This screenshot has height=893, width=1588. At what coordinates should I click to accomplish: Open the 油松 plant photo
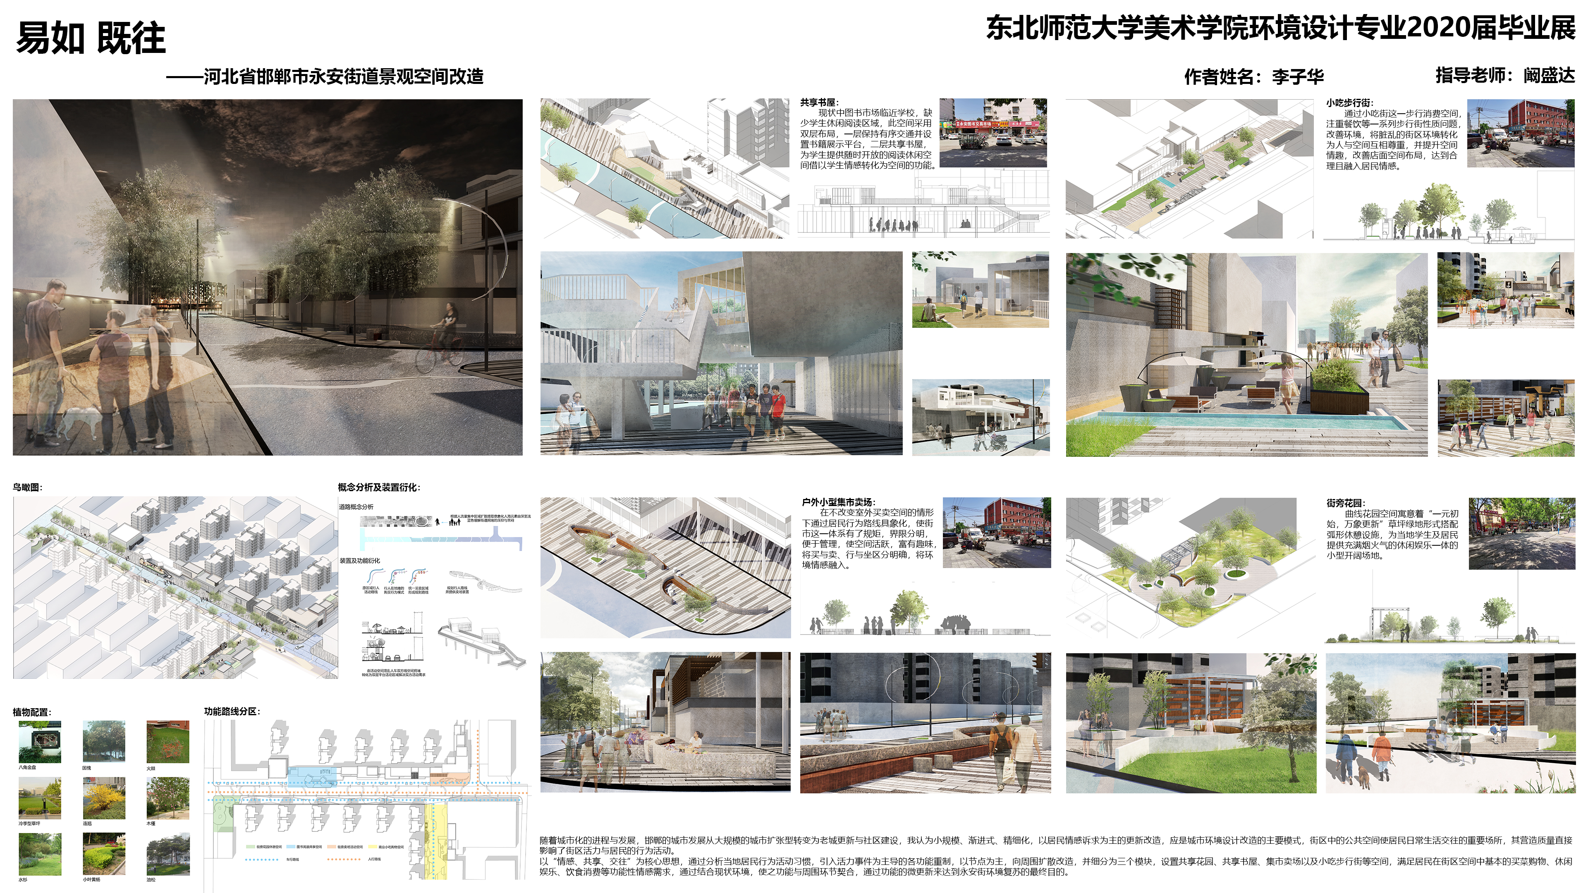click(x=167, y=854)
